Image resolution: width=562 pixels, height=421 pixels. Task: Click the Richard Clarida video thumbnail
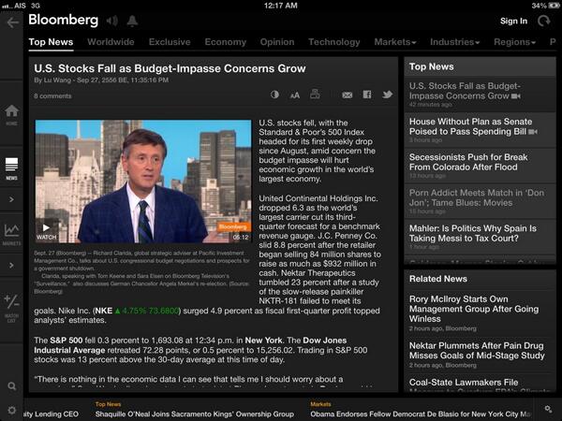tap(143, 181)
